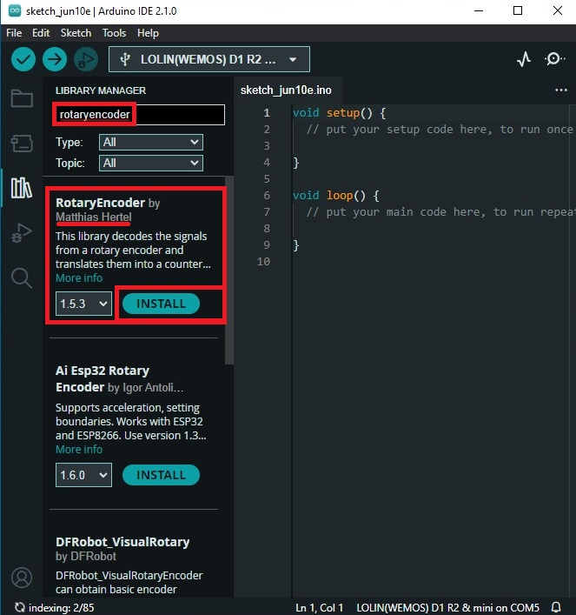Open the Serial Monitor
The image size is (576, 615).
(x=554, y=59)
